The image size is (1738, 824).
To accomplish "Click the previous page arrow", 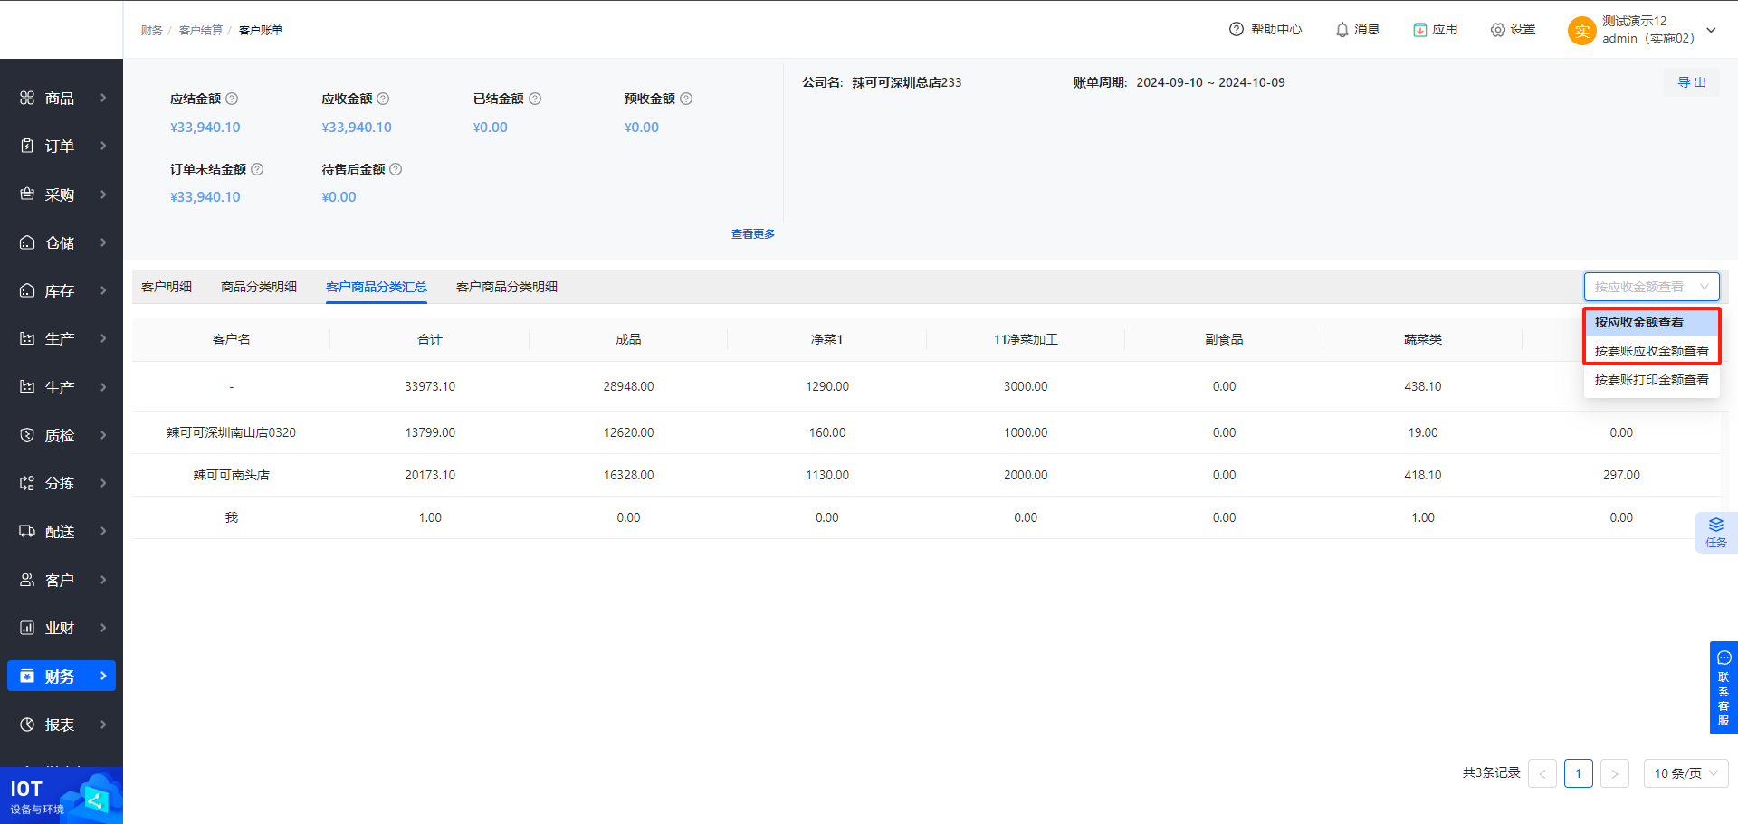I will click(x=1542, y=773).
